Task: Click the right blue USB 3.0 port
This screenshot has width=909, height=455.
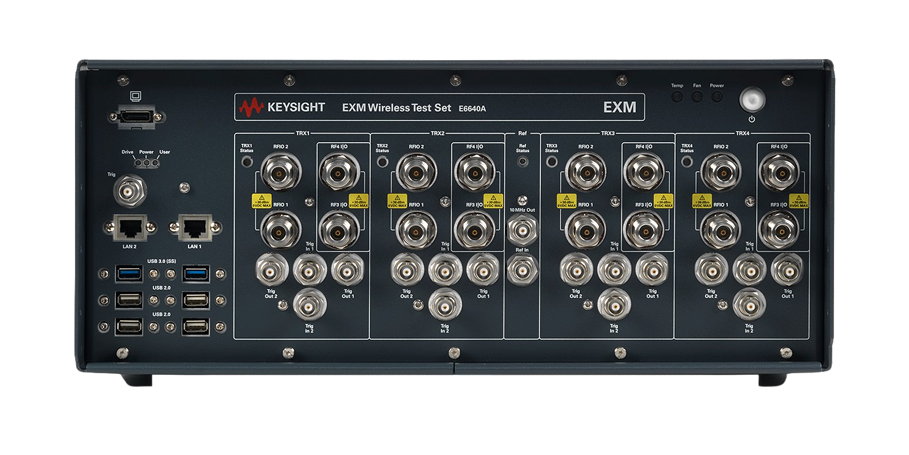Action: (196, 274)
